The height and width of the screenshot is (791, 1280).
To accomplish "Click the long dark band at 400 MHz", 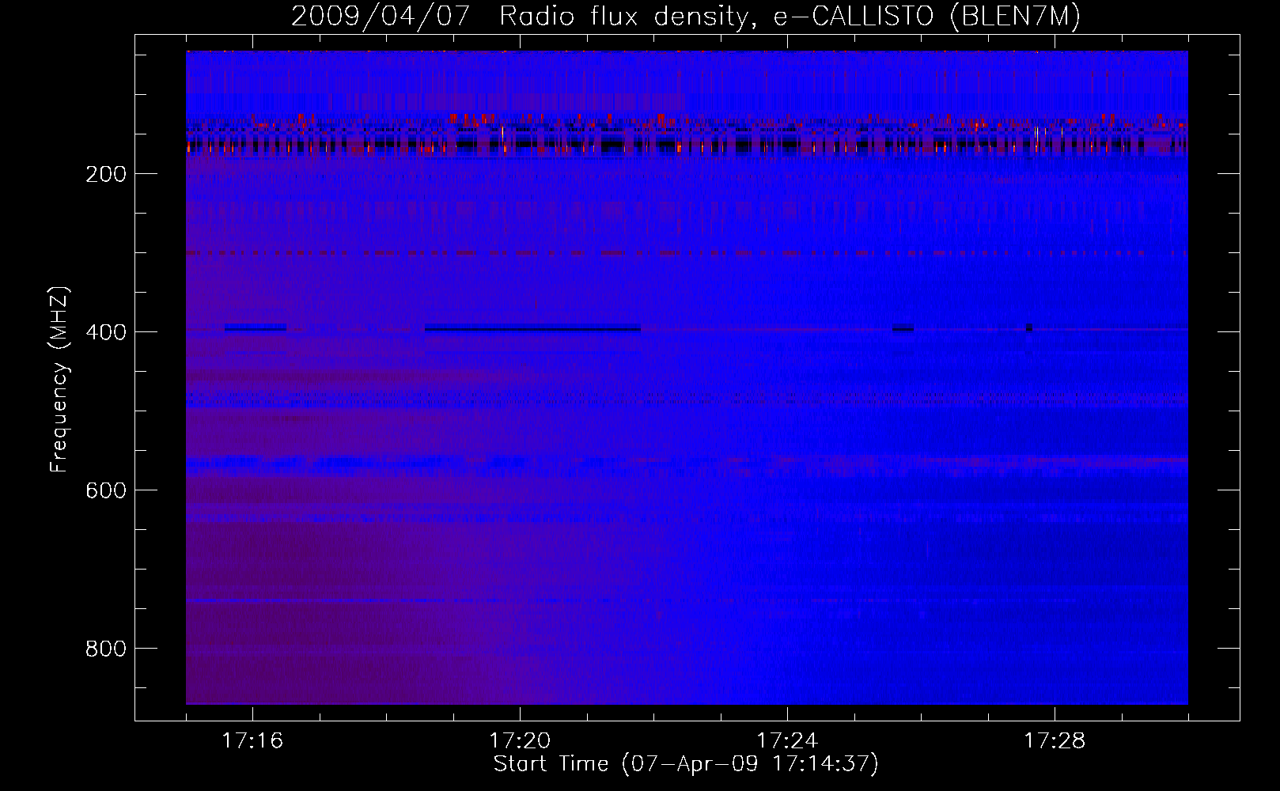I will 532,328.
